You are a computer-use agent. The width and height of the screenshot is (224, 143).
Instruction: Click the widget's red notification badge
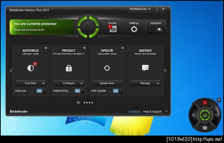click(205, 103)
